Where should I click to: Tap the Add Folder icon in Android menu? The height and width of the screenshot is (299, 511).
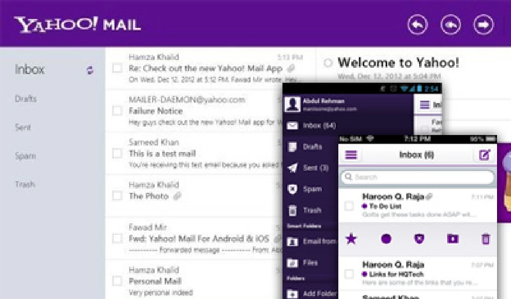coord(292,294)
